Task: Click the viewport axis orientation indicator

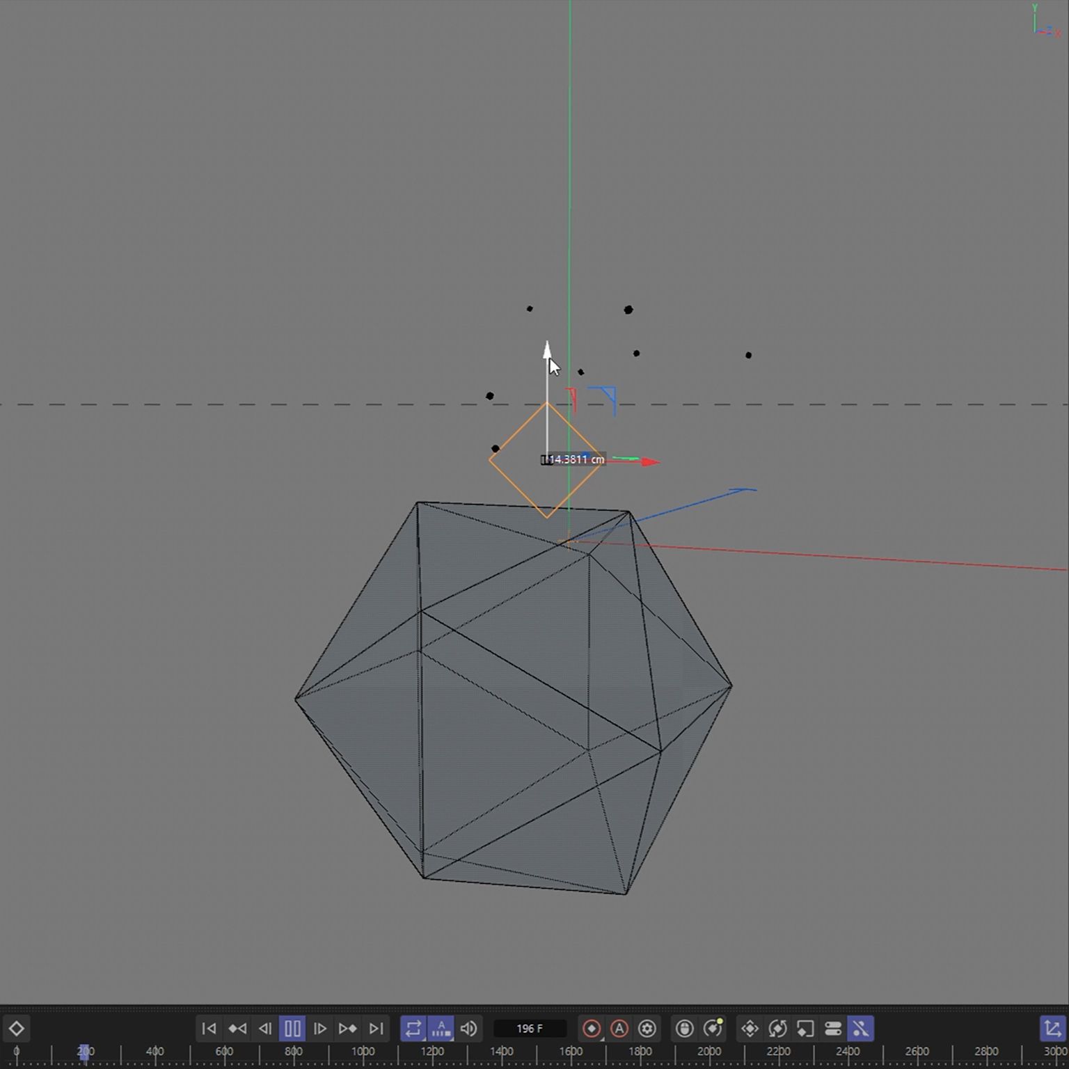Action: tap(1046, 21)
